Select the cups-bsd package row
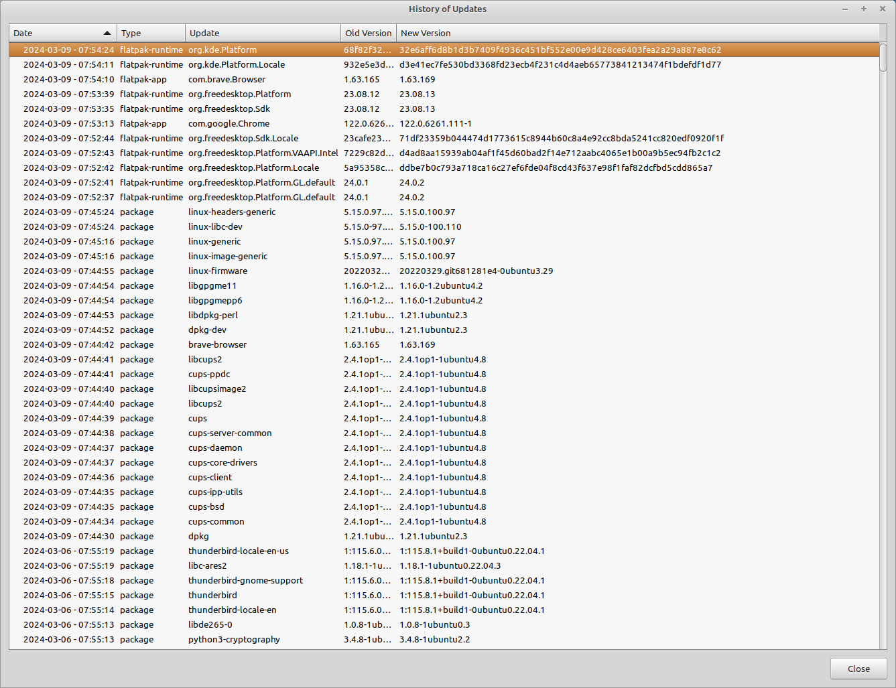 click(x=444, y=506)
